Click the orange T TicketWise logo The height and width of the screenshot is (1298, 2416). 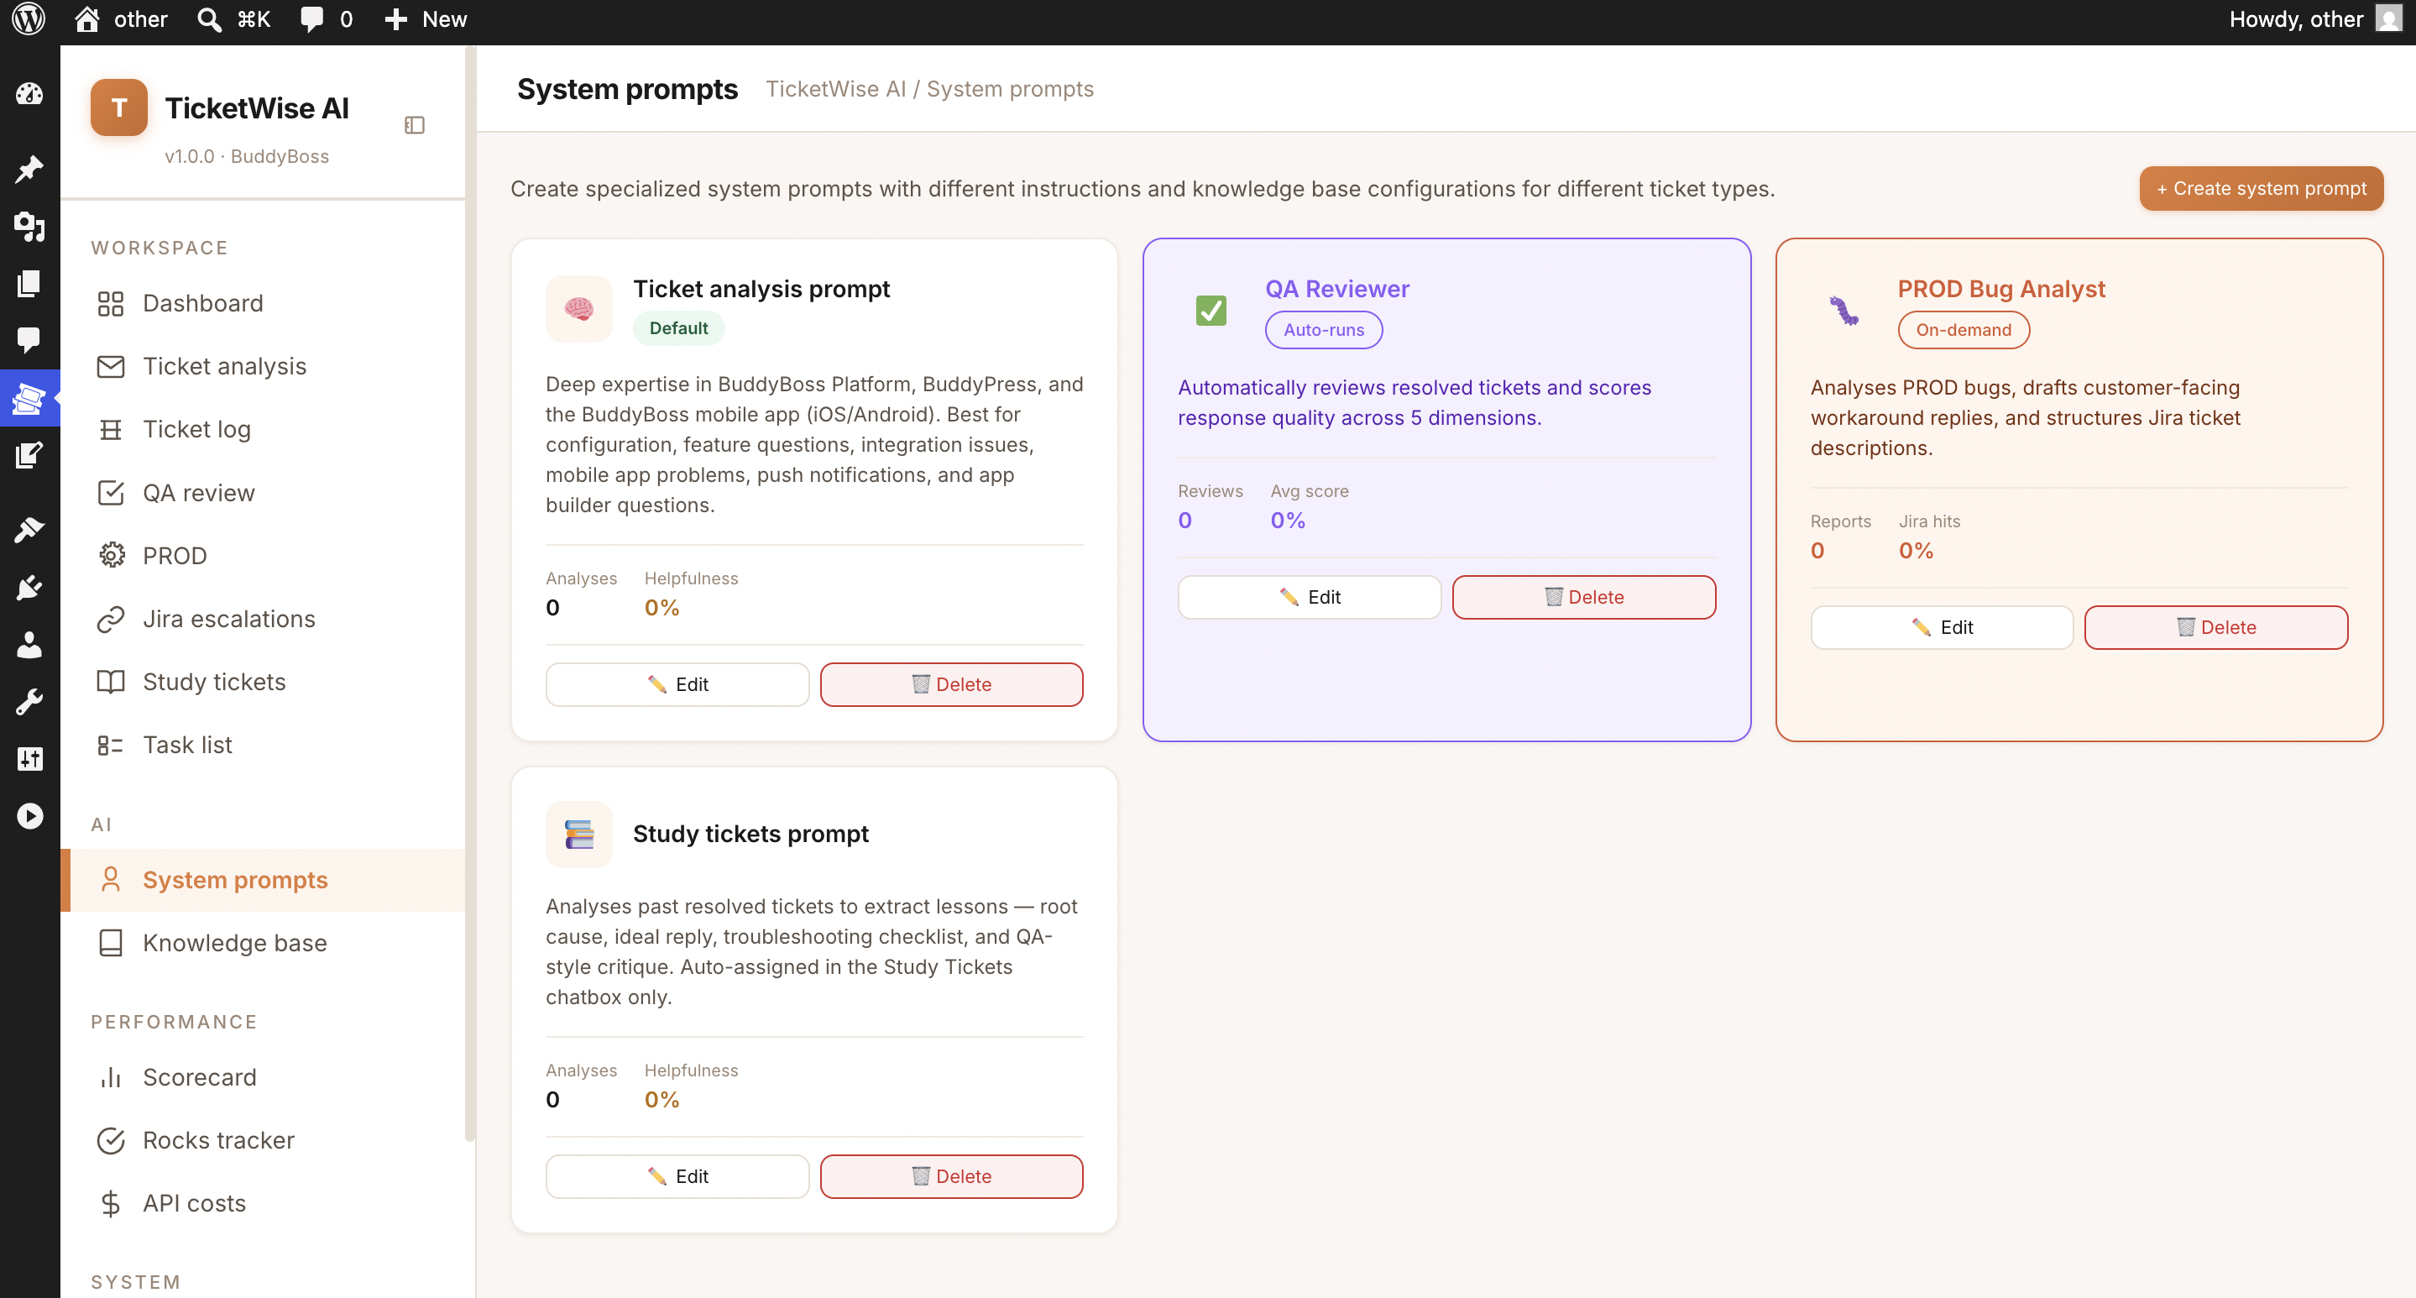(x=119, y=107)
